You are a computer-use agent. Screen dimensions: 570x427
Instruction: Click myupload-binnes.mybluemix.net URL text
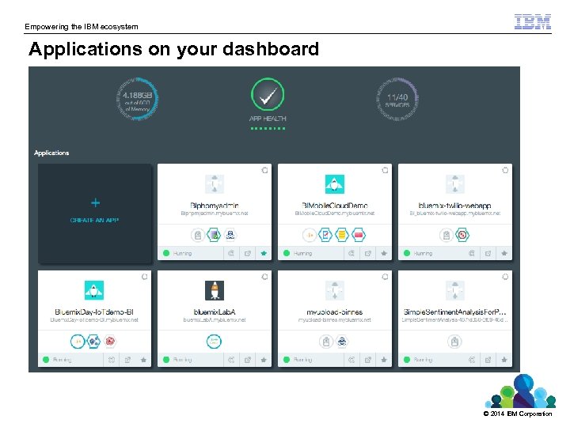[x=334, y=320]
